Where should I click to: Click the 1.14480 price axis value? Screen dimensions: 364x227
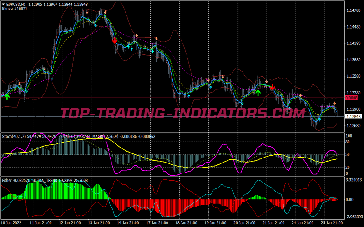point(353,27)
